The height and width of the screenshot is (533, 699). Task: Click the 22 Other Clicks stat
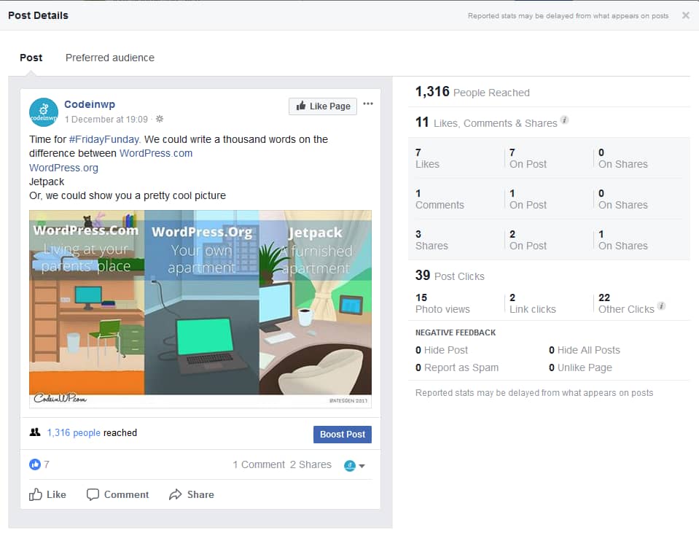tap(626, 303)
